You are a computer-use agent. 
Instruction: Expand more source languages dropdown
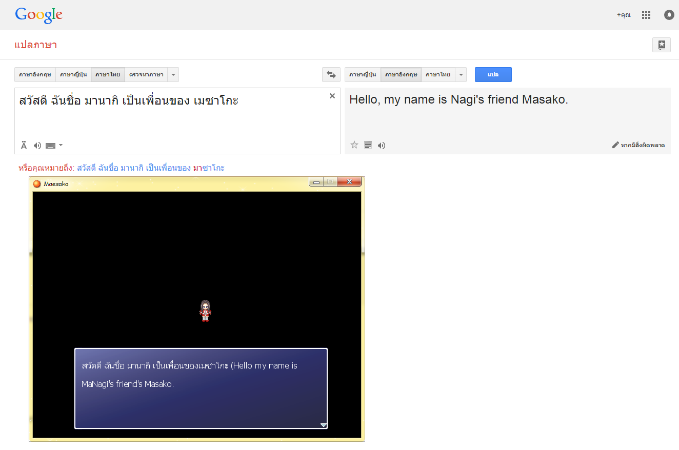tap(173, 74)
